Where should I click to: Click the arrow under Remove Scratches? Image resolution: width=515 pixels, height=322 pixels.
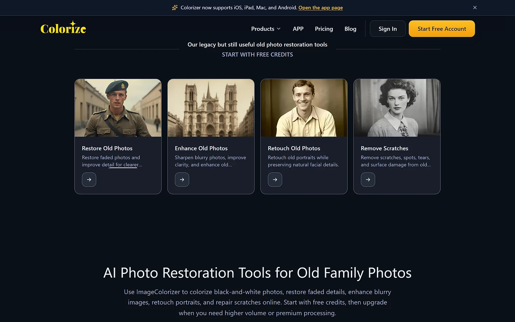368,180
